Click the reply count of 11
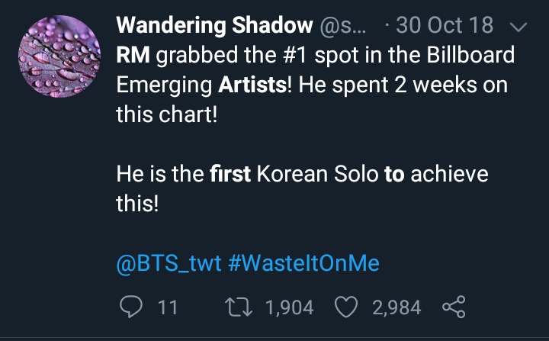Image resolution: width=549 pixels, height=341 pixels. (166, 307)
